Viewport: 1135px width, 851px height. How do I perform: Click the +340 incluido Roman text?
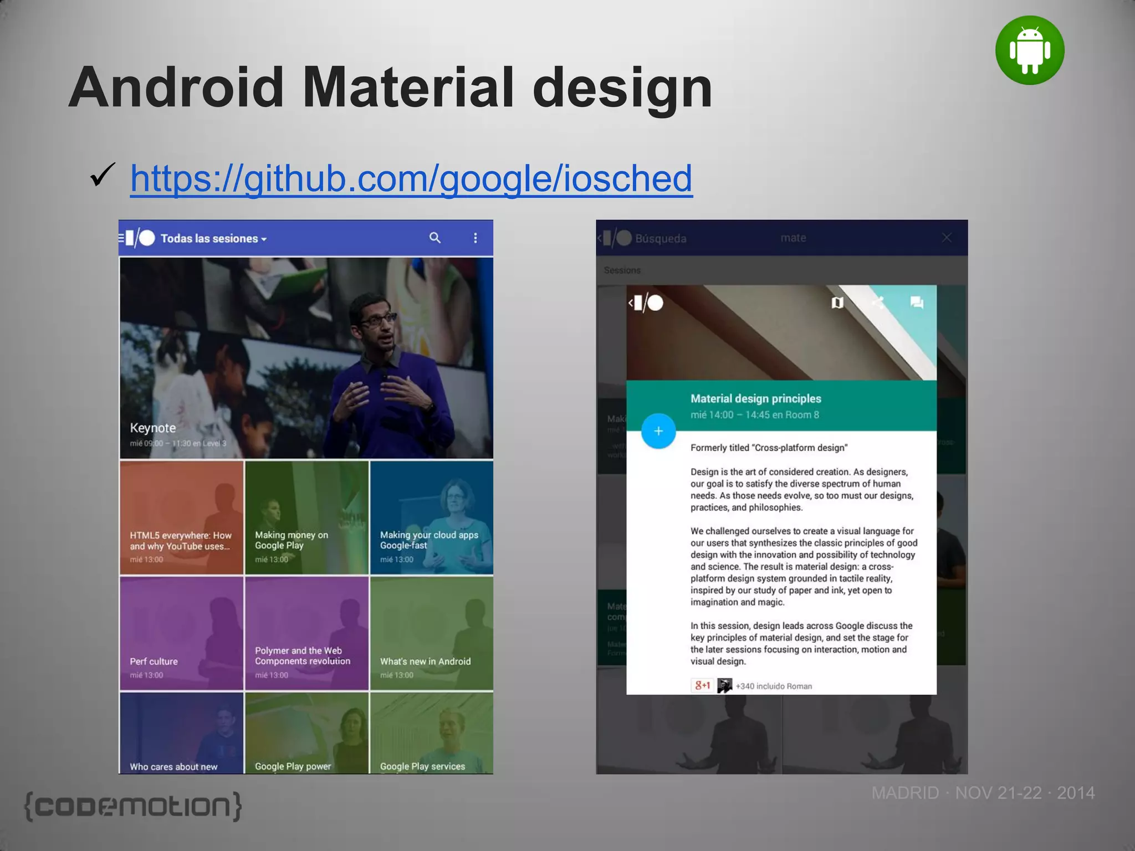tap(774, 686)
